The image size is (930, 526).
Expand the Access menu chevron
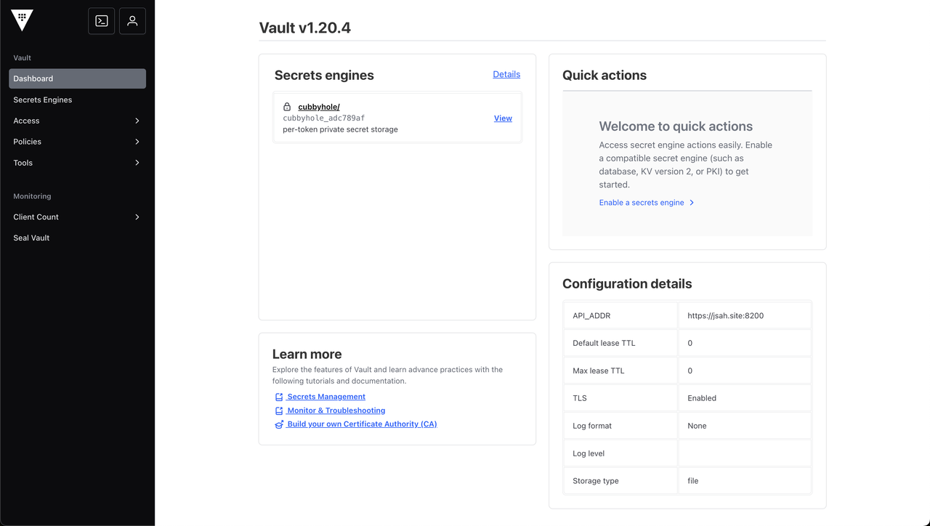[x=137, y=121]
